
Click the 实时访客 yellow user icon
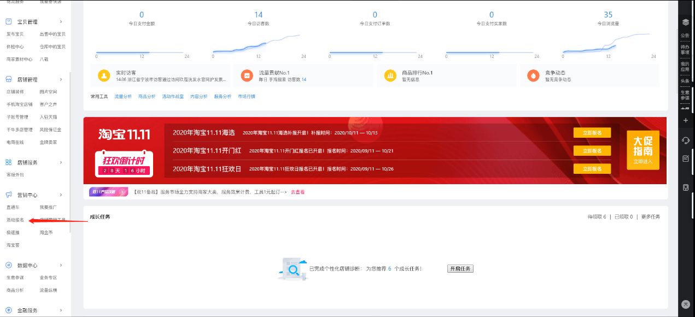point(104,76)
